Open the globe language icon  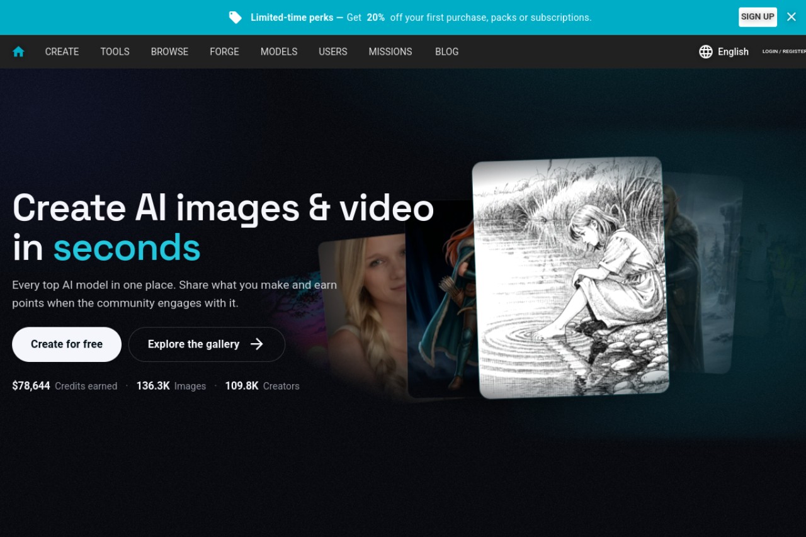point(706,52)
